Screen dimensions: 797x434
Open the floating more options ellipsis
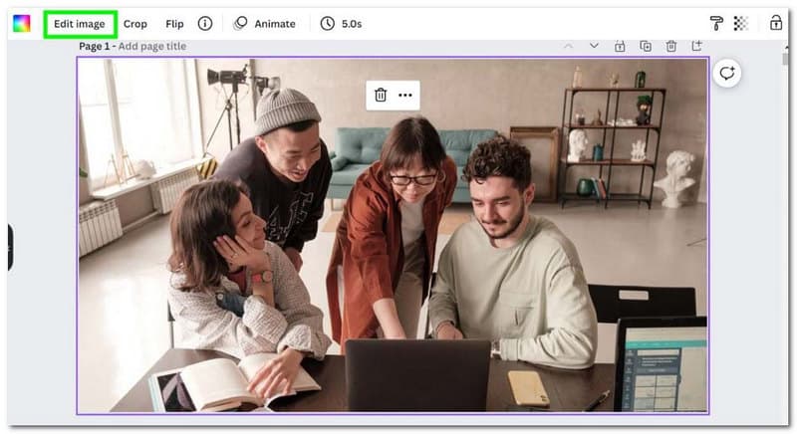pyautogui.click(x=405, y=95)
